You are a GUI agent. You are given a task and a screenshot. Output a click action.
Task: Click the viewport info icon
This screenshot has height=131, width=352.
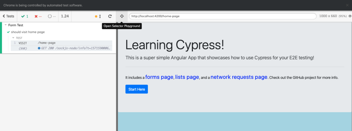pos(350,16)
